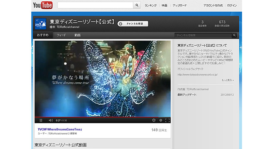Click the 東京ディズニーリゾート【公式】 channel title
This screenshot has width=266, height=149.
point(82,22)
